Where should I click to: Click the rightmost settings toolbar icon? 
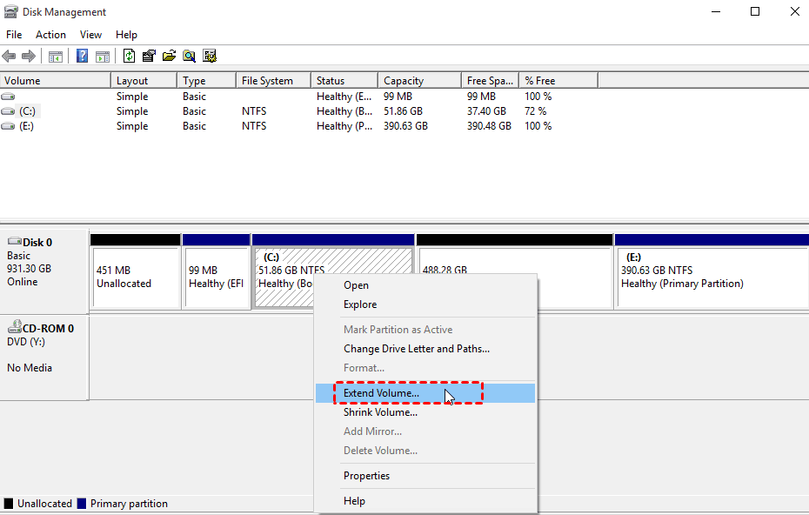point(210,56)
